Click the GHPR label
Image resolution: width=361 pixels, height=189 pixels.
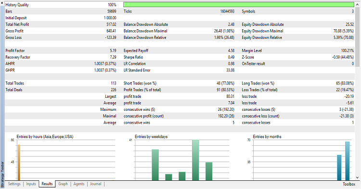click(x=10, y=70)
